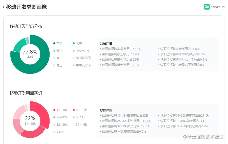228x144 pixels.
Task: Click 该职位招聘11~18k薪资范围占32% line
Action: pos(124,116)
